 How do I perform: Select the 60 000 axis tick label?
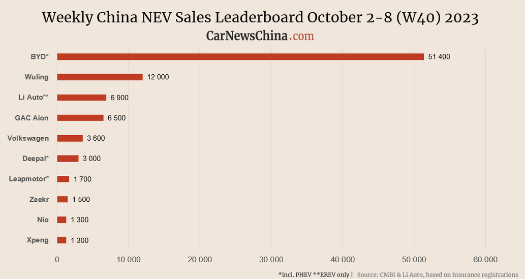(x=485, y=259)
